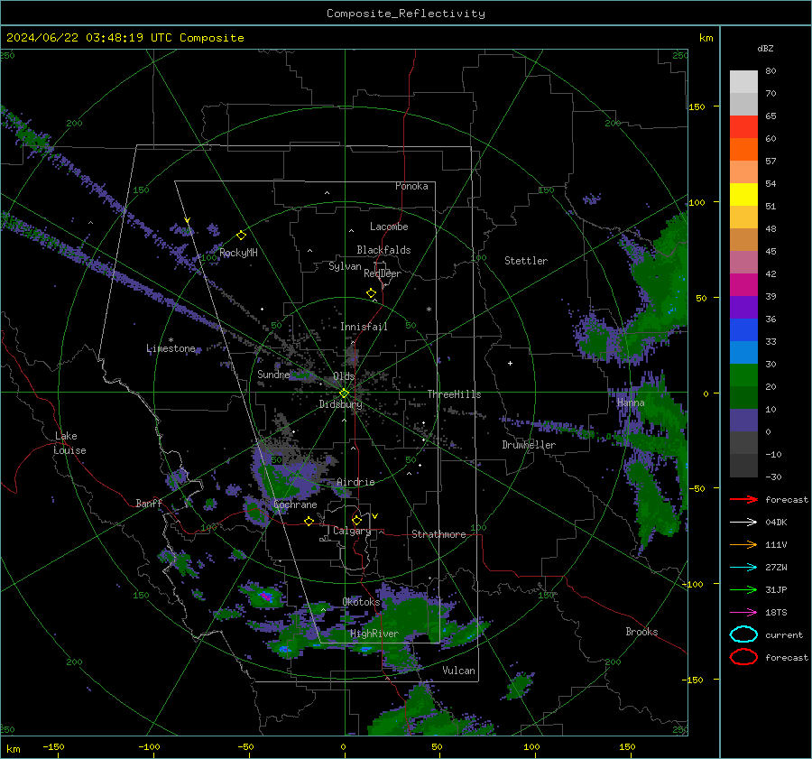This screenshot has height=759, width=812.
Task: Click the 33 dBZ blue color swatch
Action: [x=743, y=329]
